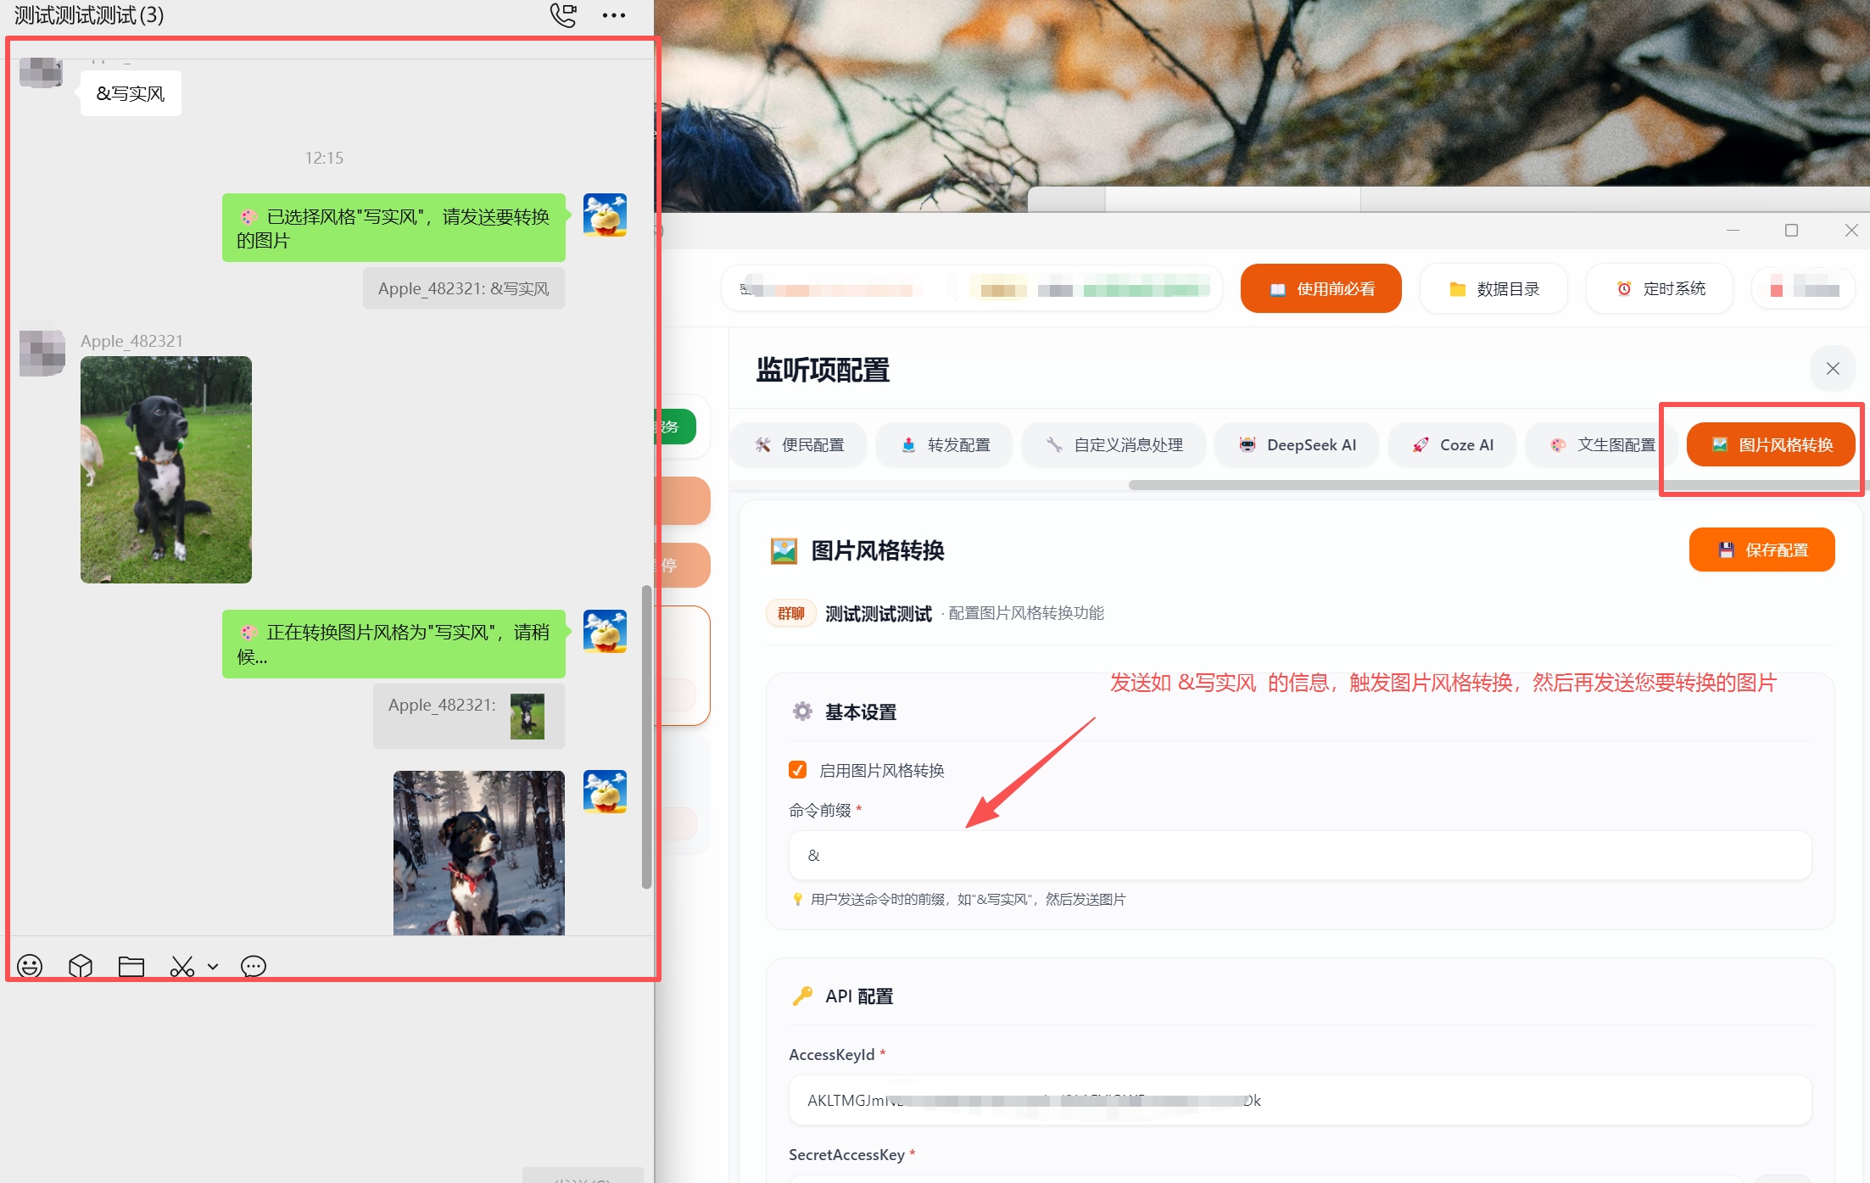The width and height of the screenshot is (1870, 1183).
Task: Expand the screenshot tool dropdown arrow
Action: [213, 966]
